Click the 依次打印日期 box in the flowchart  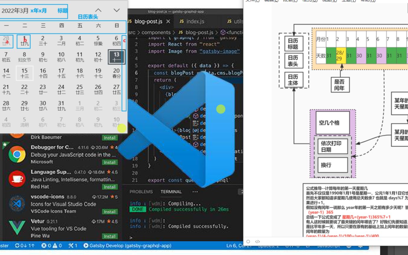click(333, 146)
